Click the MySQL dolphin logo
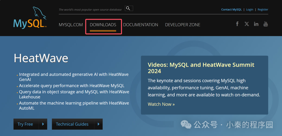The height and width of the screenshot is (136, 282). (x=30, y=17)
